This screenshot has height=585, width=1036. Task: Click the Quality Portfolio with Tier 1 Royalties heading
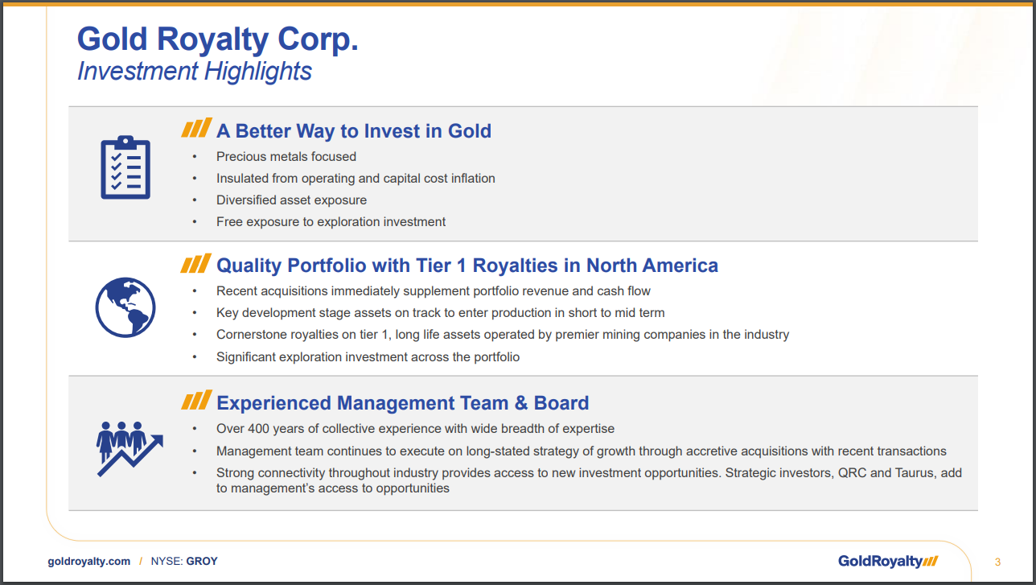(x=467, y=266)
